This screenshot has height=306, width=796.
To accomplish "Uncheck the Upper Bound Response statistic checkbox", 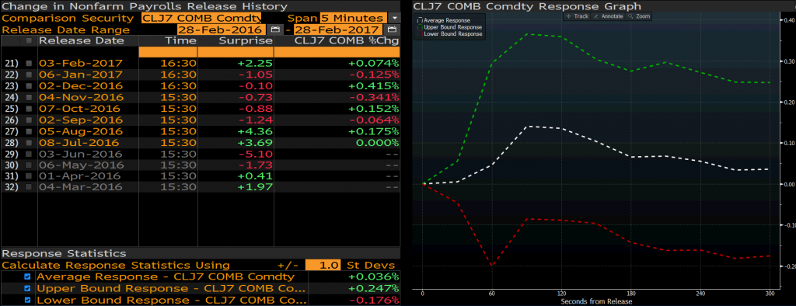I will coord(27,288).
